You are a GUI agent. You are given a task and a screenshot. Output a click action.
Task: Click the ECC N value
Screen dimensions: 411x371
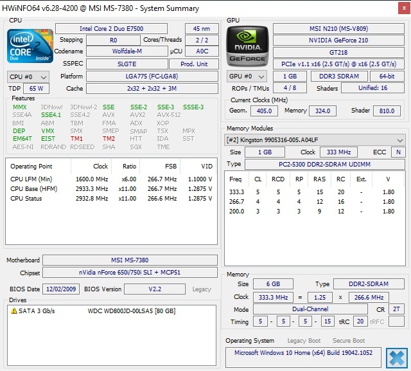coord(398,152)
